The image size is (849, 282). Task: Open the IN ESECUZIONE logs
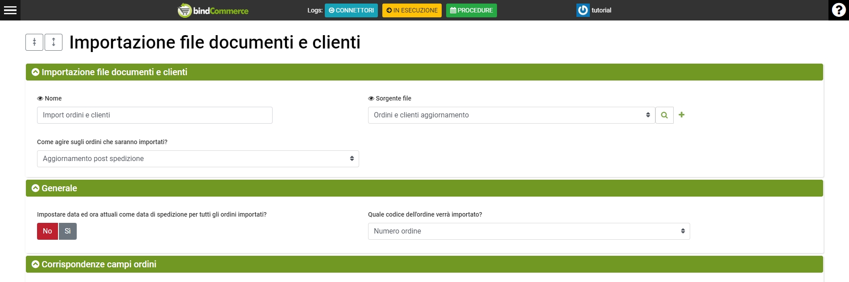412,10
